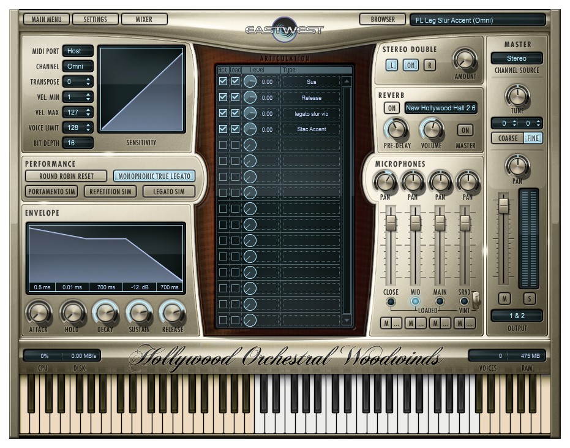Open the Main Menu
The width and height of the screenshot is (570, 448).
[x=47, y=19]
